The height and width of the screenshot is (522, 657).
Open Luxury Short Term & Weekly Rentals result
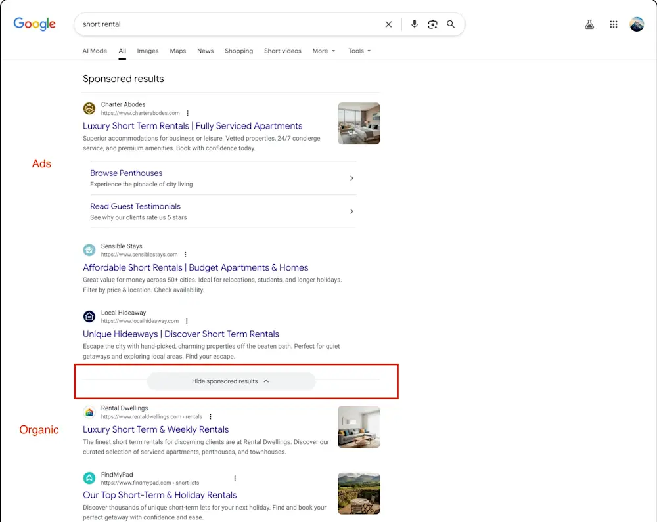156,429
